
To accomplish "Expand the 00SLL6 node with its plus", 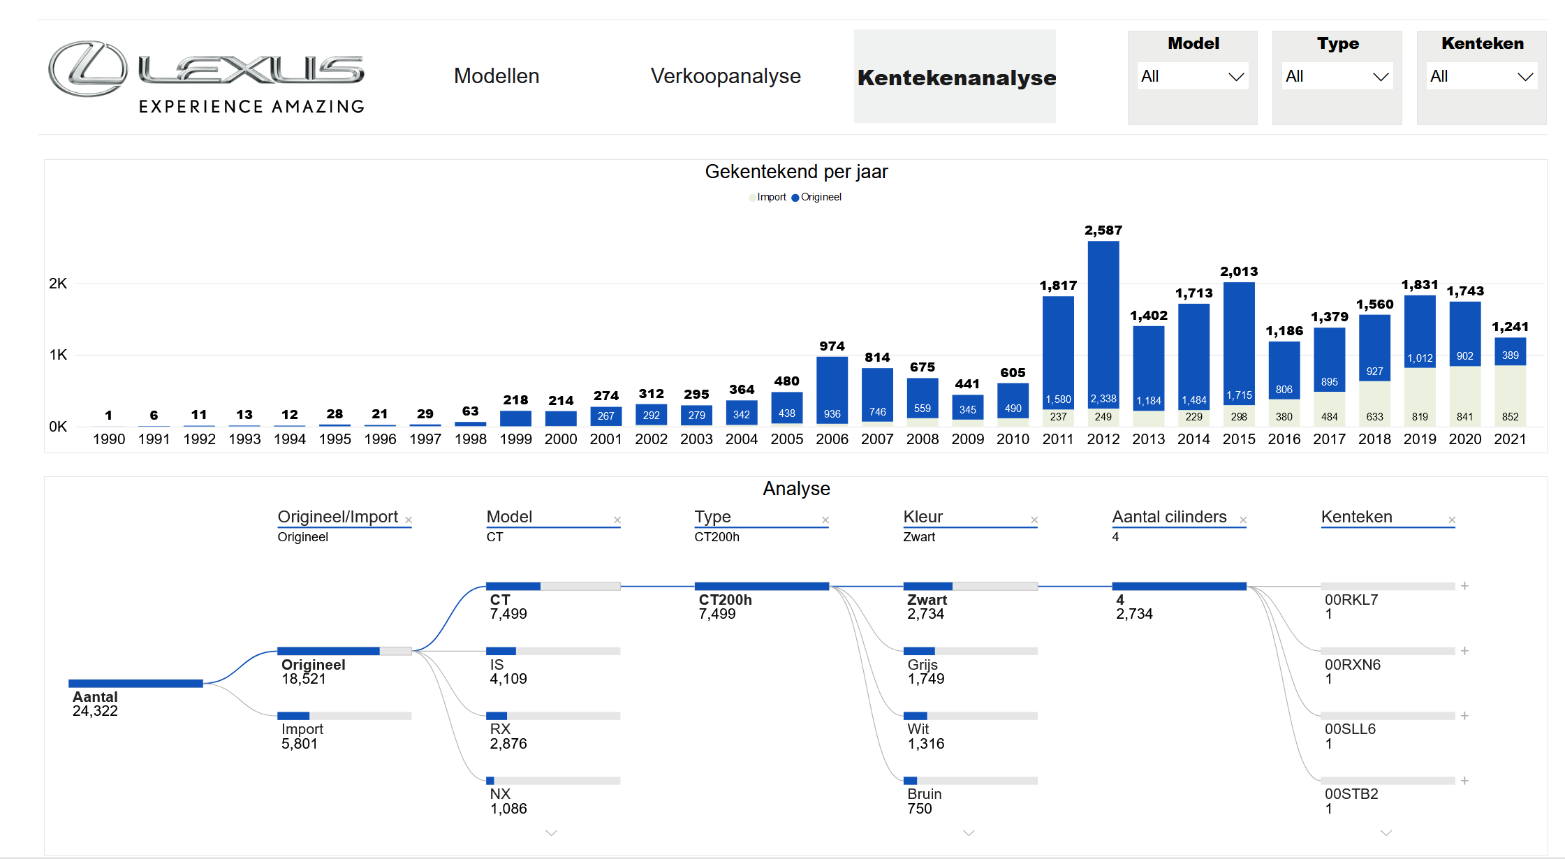I will (x=1464, y=716).
